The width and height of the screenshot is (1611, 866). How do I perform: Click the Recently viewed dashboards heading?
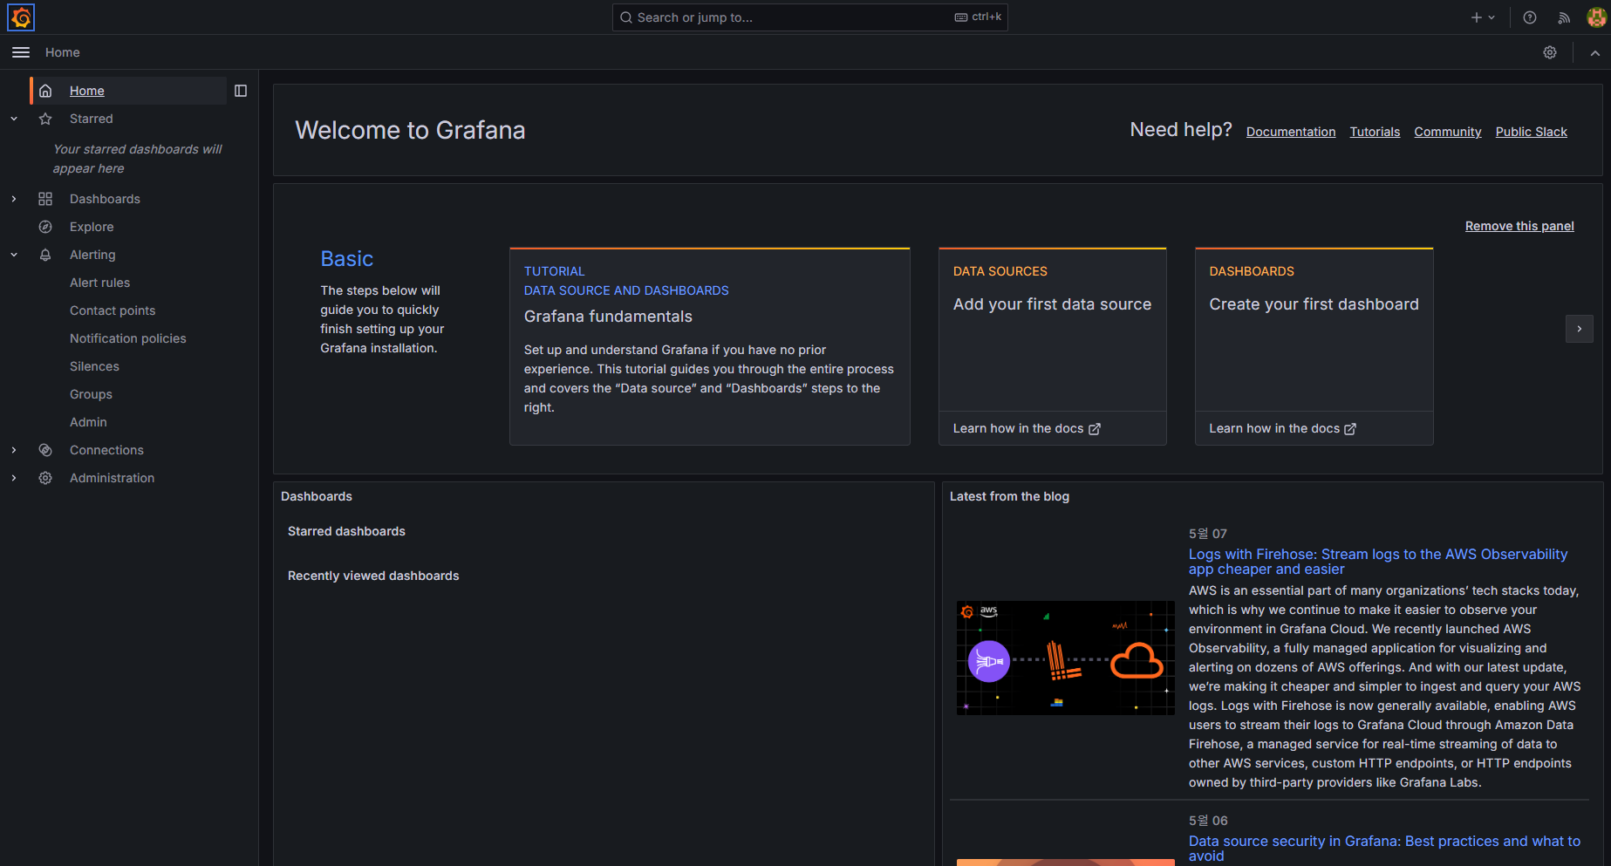pyautogui.click(x=373, y=576)
